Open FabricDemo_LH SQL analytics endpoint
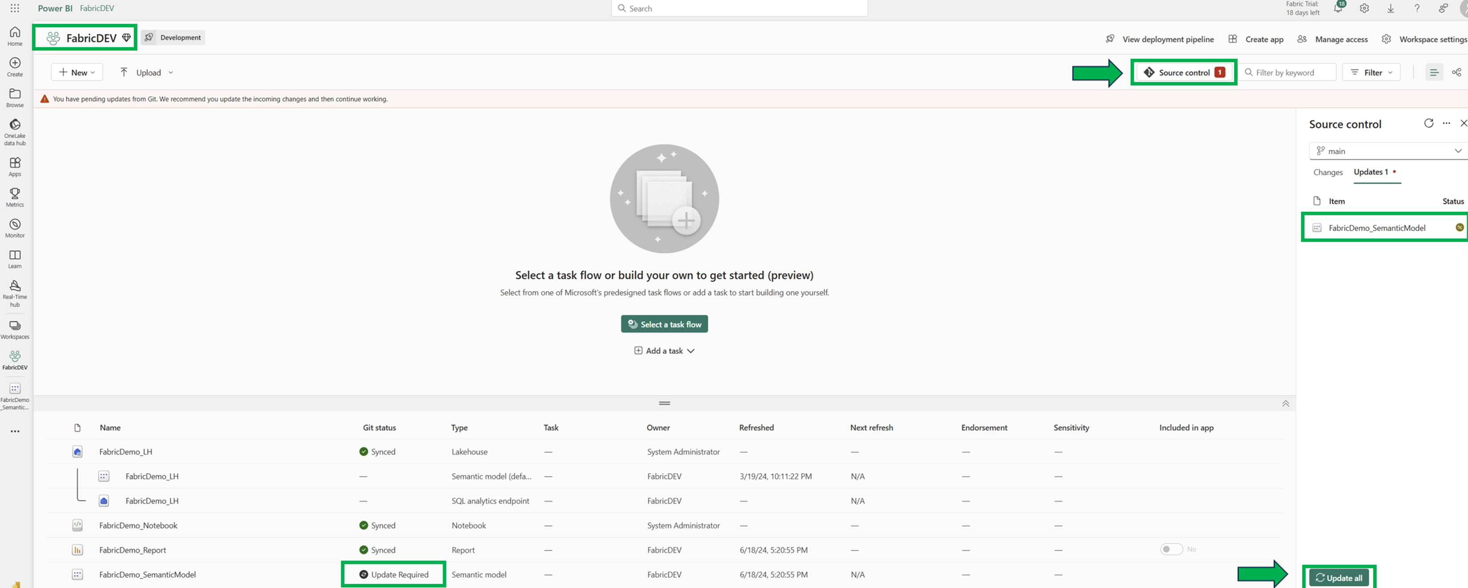Screen dimensions: 1468x588 pyautogui.click(x=152, y=501)
